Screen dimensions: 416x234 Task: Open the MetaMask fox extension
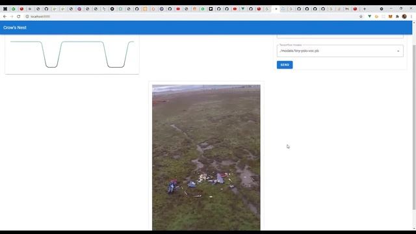point(390,16)
